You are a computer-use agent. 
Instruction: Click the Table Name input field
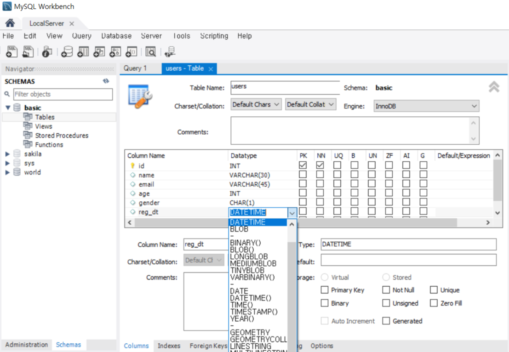[x=285, y=88]
